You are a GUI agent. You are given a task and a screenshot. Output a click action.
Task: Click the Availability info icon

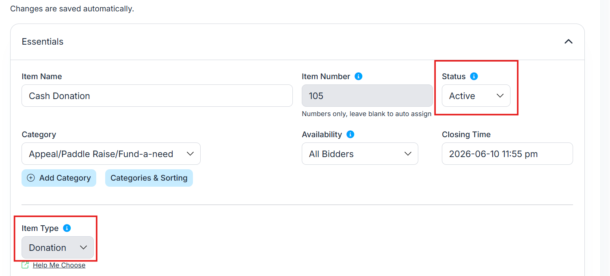(350, 134)
